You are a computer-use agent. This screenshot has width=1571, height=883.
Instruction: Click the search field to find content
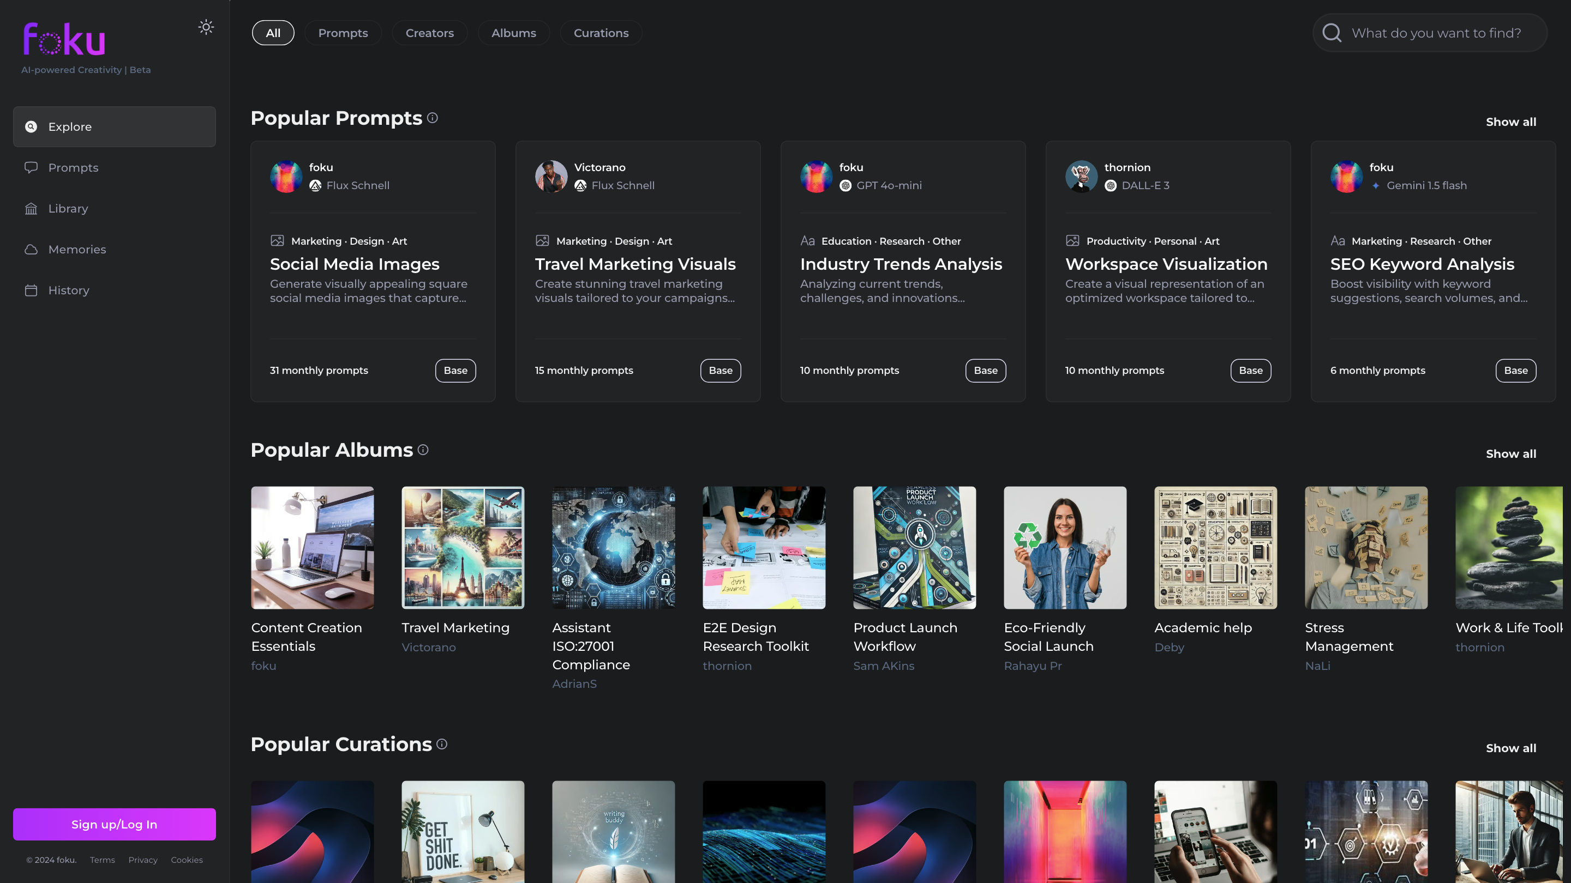[x=1436, y=33]
